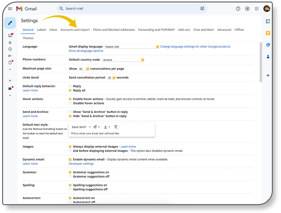
Task: Open the Support help icon
Action: [x=238, y=9]
